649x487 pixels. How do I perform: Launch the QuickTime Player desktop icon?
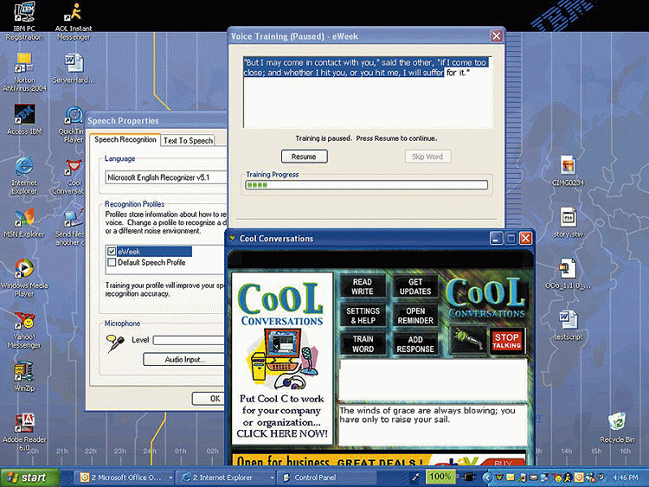coord(73,125)
